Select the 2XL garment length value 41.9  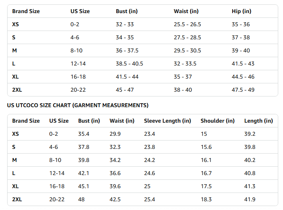point(250,199)
